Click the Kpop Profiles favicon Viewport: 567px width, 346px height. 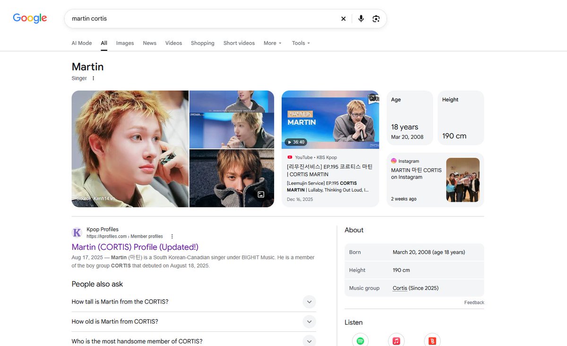pyautogui.click(x=77, y=232)
